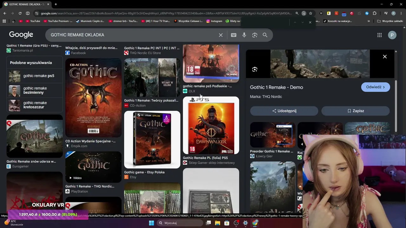Close the Gothic 1 Remake - Demo preview panel
The width and height of the screenshot is (406, 228).
[385, 57]
